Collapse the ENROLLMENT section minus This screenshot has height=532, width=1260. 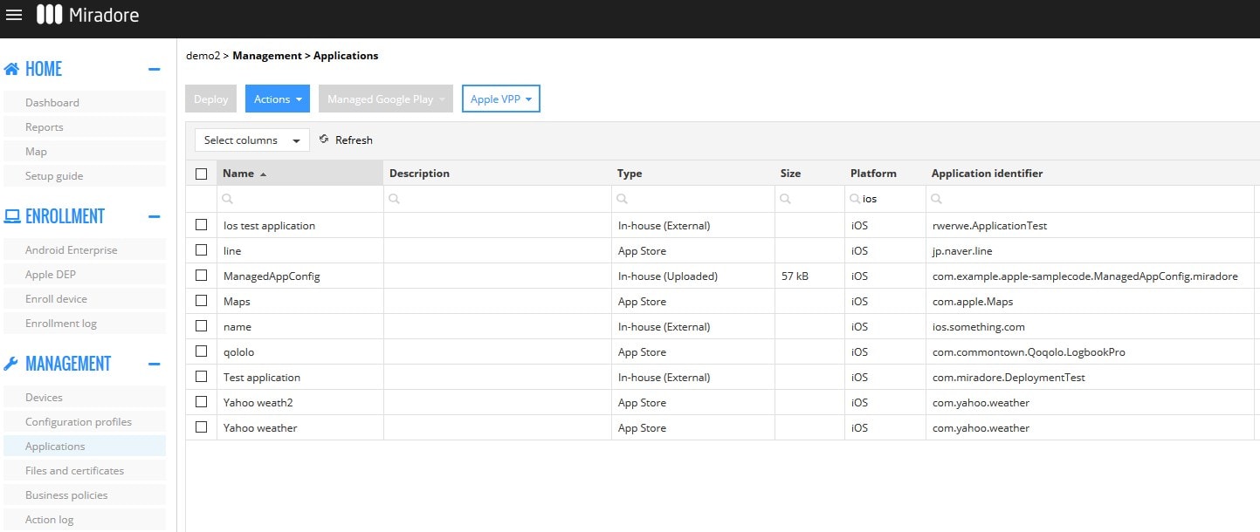tap(155, 216)
